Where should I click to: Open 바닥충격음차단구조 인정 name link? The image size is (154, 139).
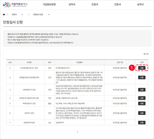pyautogui.click(x=29, y=68)
